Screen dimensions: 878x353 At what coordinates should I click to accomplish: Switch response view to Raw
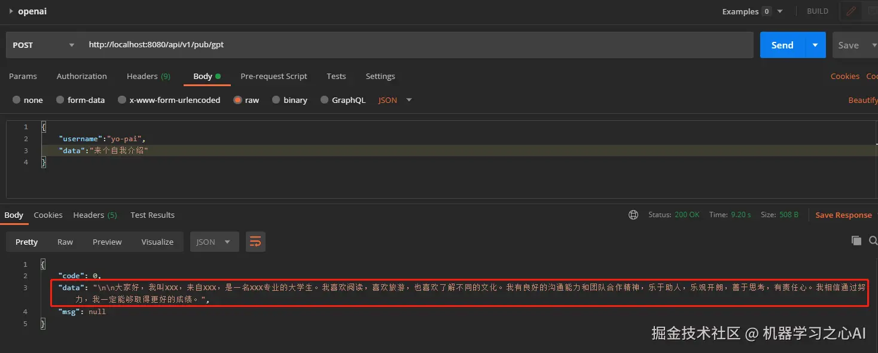click(65, 242)
